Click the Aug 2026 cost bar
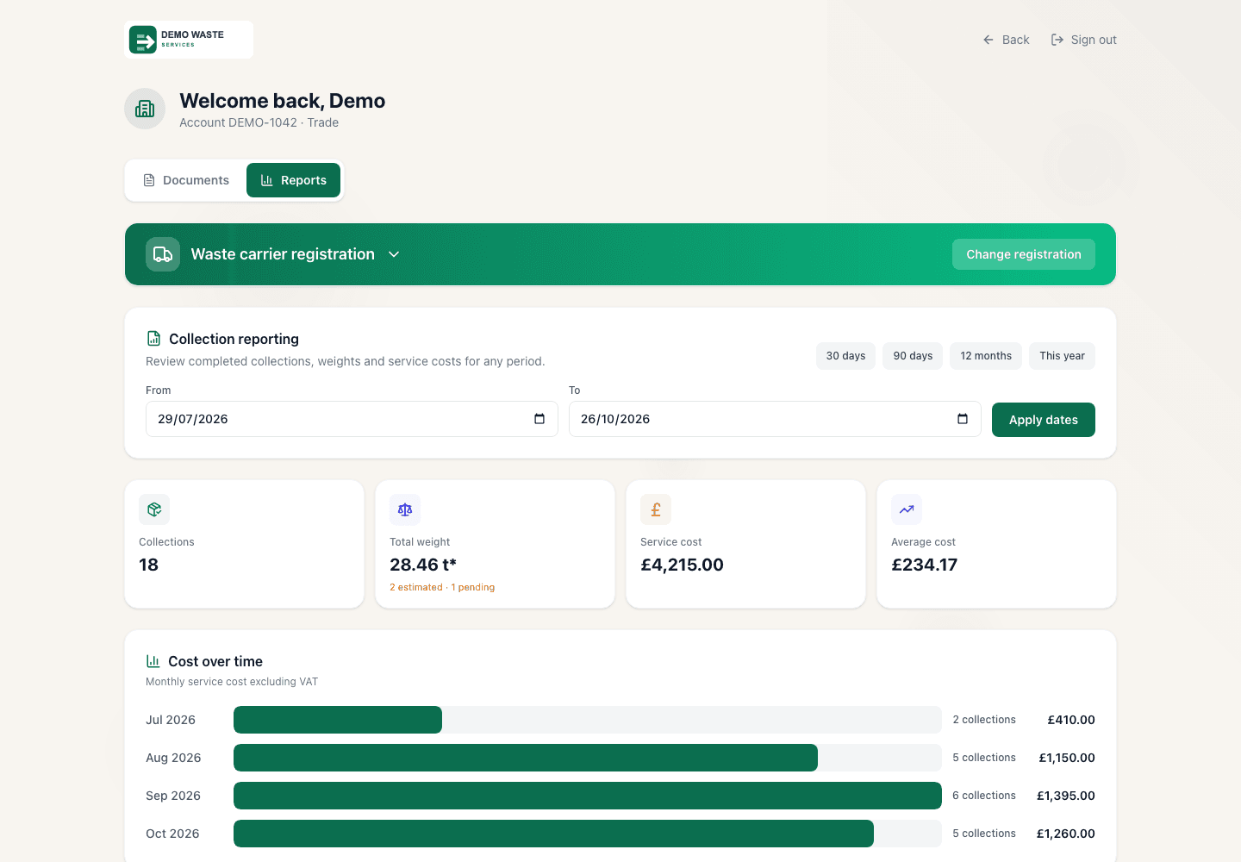1241x862 pixels. [526, 758]
